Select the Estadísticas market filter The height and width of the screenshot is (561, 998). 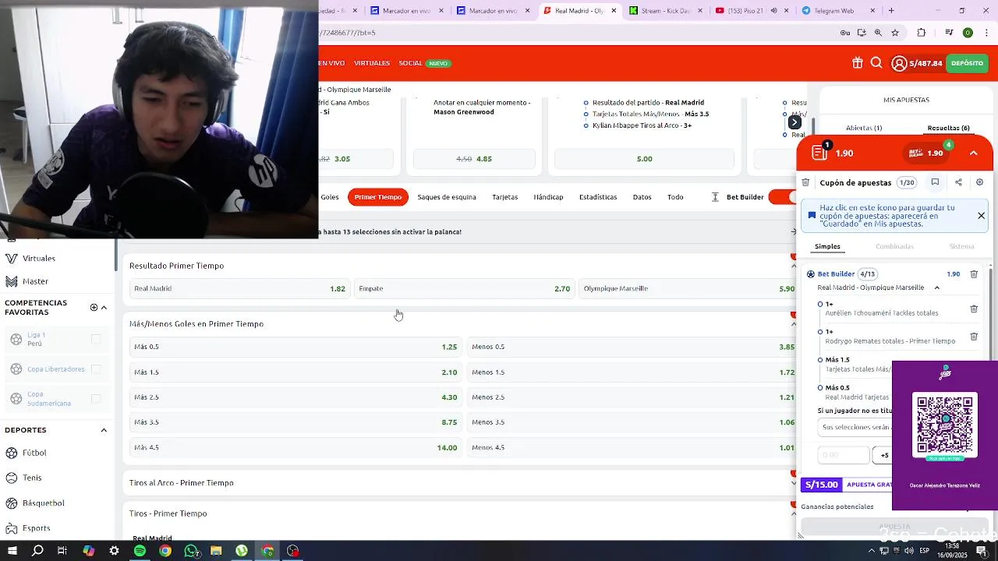click(598, 197)
